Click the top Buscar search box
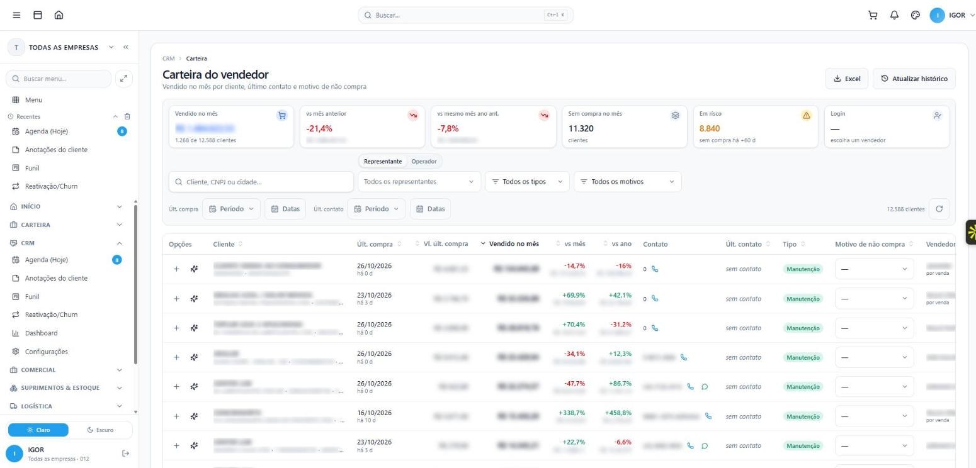The height and width of the screenshot is (468, 976). point(465,15)
